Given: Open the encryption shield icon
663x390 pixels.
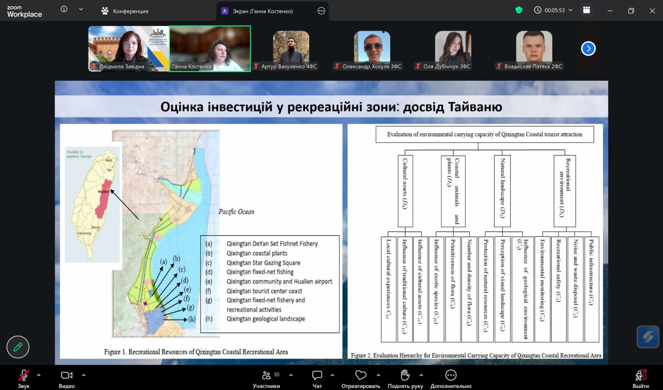Looking at the screenshot, I should [x=518, y=10].
